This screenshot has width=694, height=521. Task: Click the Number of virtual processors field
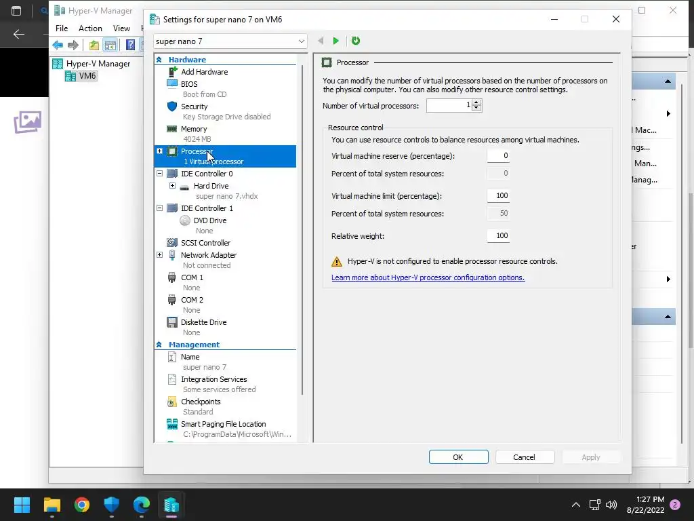[449, 105]
